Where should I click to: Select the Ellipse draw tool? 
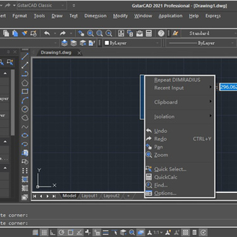coord(25,136)
